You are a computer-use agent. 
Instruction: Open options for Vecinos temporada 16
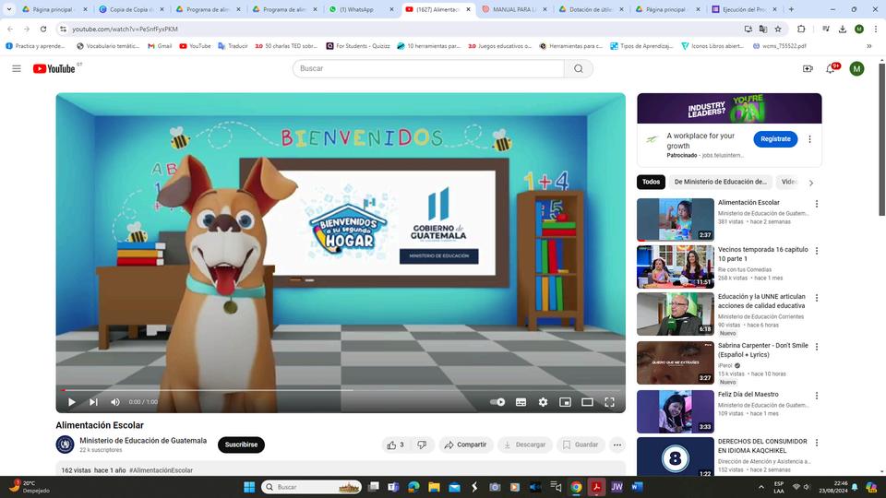(x=817, y=251)
